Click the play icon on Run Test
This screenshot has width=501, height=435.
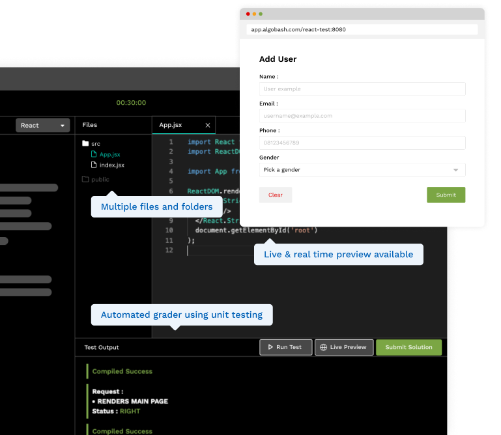[x=268, y=347]
